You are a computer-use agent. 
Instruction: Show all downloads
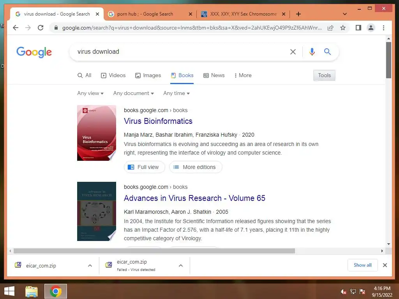[x=363, y=265]
